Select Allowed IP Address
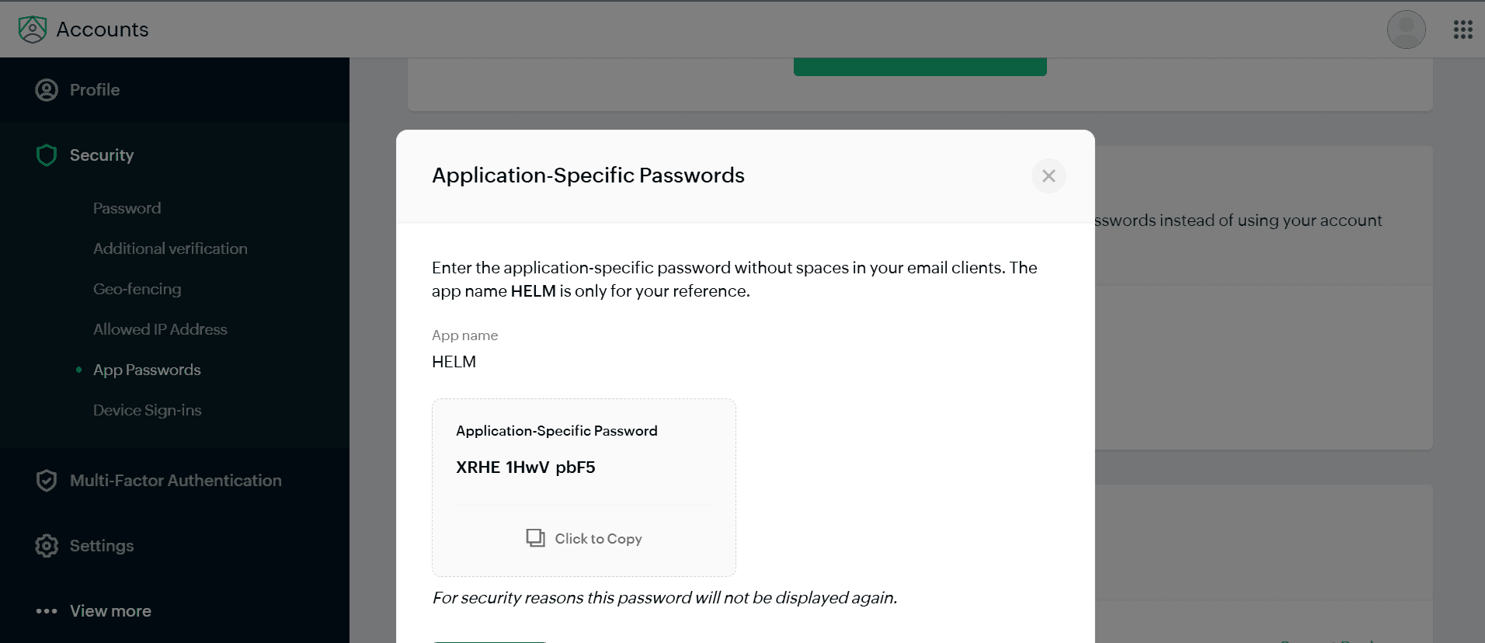Screen dimensions: 1485x643 click(x=160, y=329)
